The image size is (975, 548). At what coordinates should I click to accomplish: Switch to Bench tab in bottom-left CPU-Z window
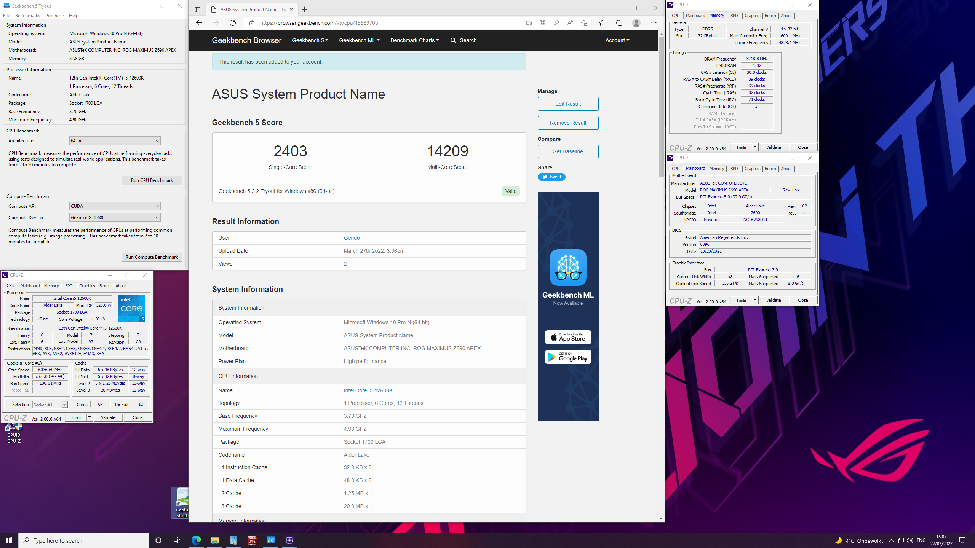point(105,286)
